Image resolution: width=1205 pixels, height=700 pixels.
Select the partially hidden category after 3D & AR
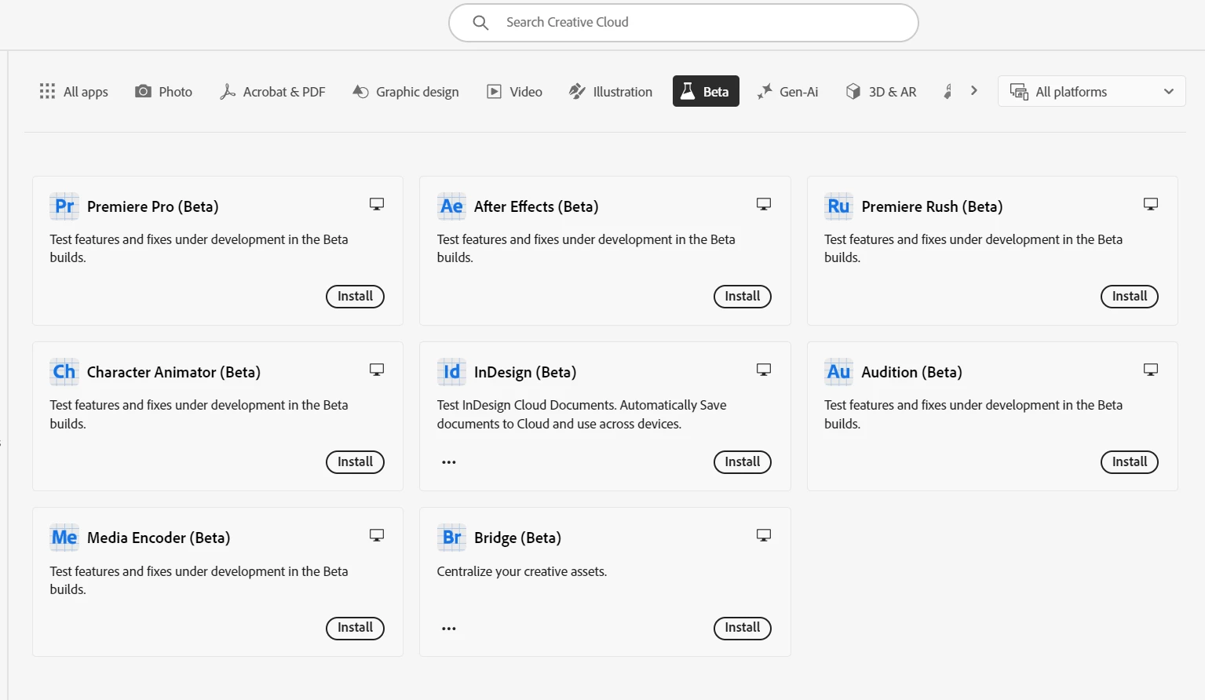pyautogui.click(x=948, y=92)
